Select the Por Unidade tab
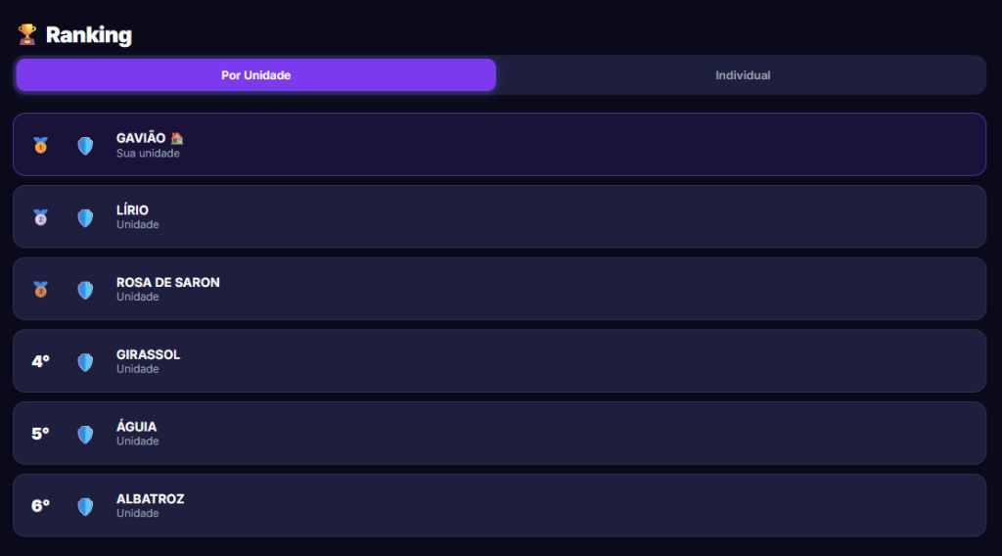This screenshot has height=556, width=1002. pyautogui.click(x=255, y=75)
